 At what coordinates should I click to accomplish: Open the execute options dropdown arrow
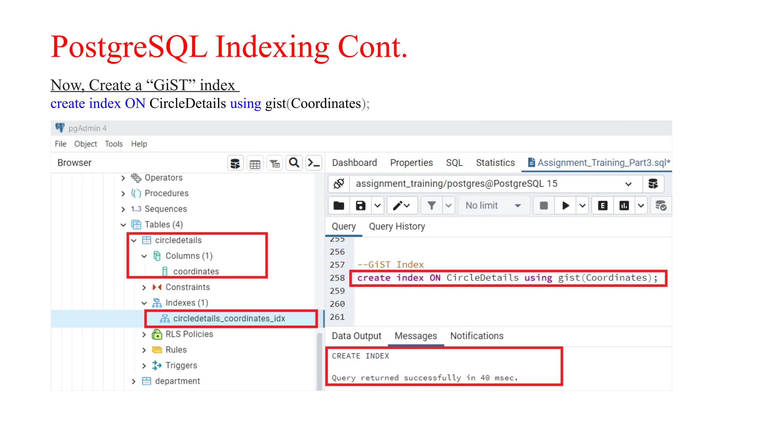pos(582,206)
